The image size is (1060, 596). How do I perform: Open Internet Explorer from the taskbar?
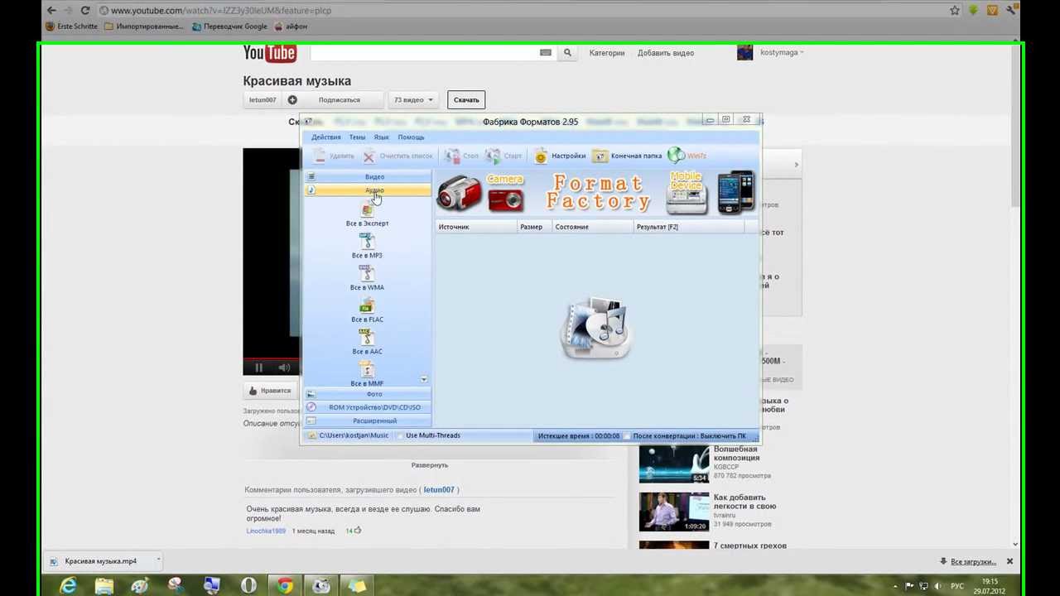68,586
